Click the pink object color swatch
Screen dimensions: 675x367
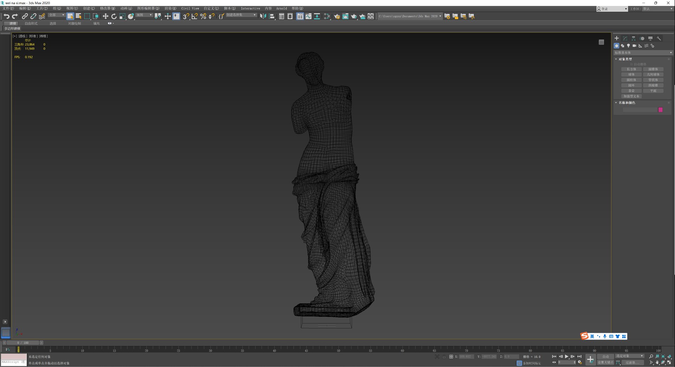click(660, 110)
